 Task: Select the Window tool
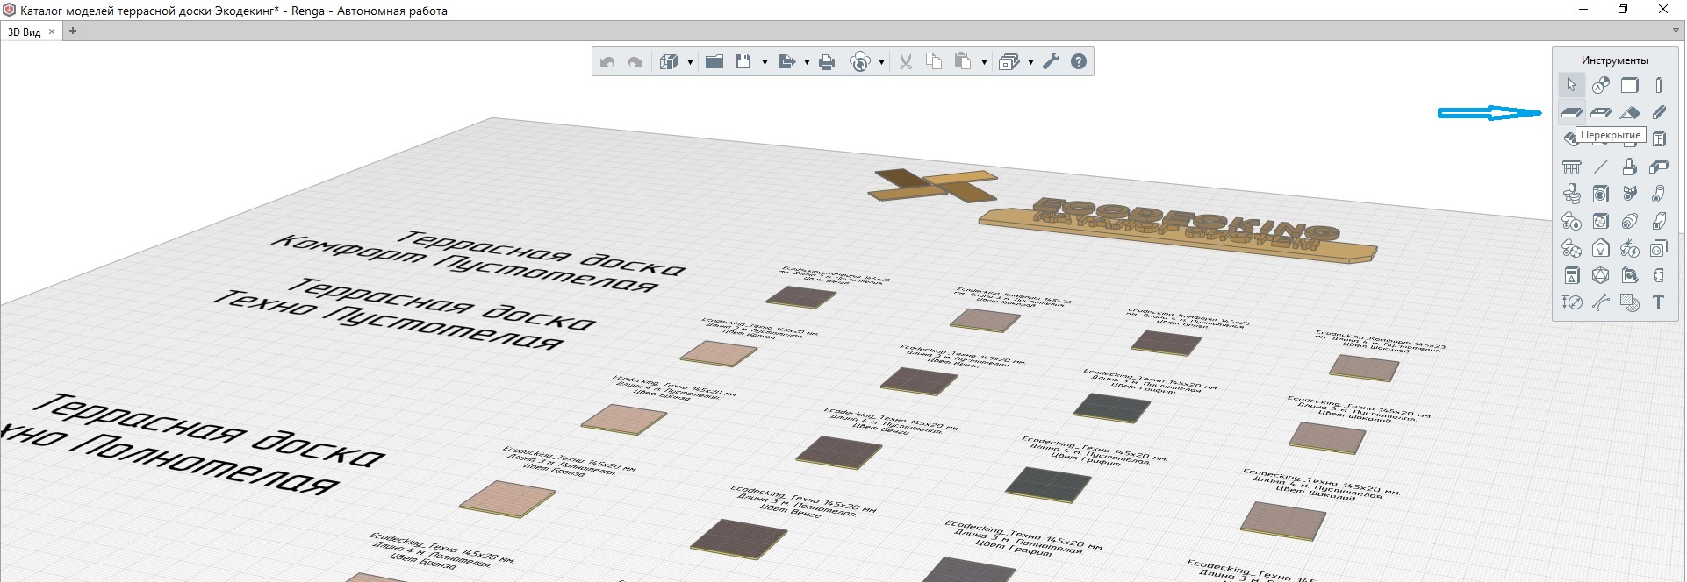click(x=1659, y=139)
